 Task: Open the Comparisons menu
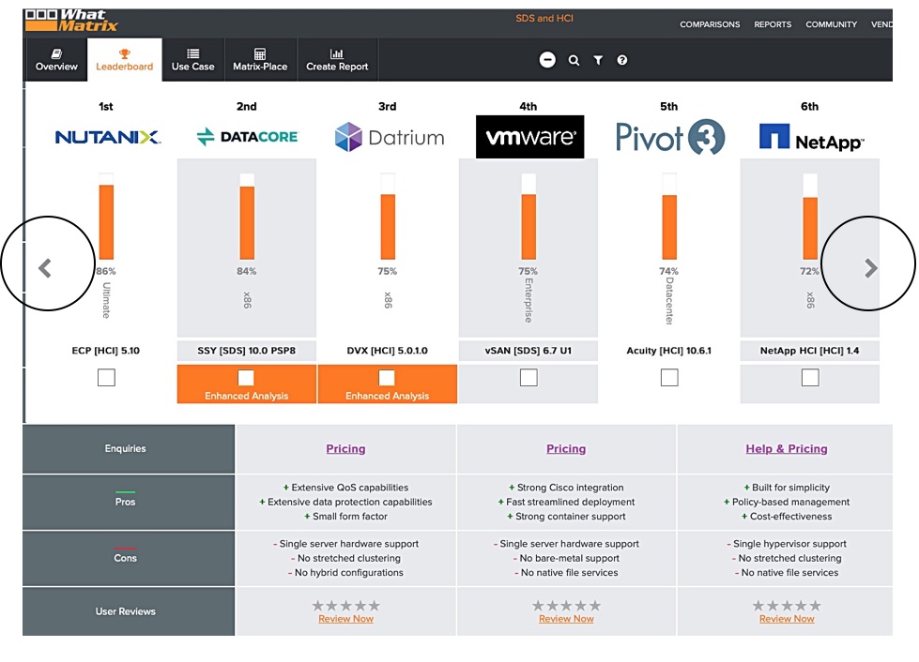point(709,24)
